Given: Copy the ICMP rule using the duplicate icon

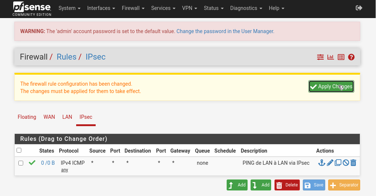Looking at the screenshot, I should (338, 163).
